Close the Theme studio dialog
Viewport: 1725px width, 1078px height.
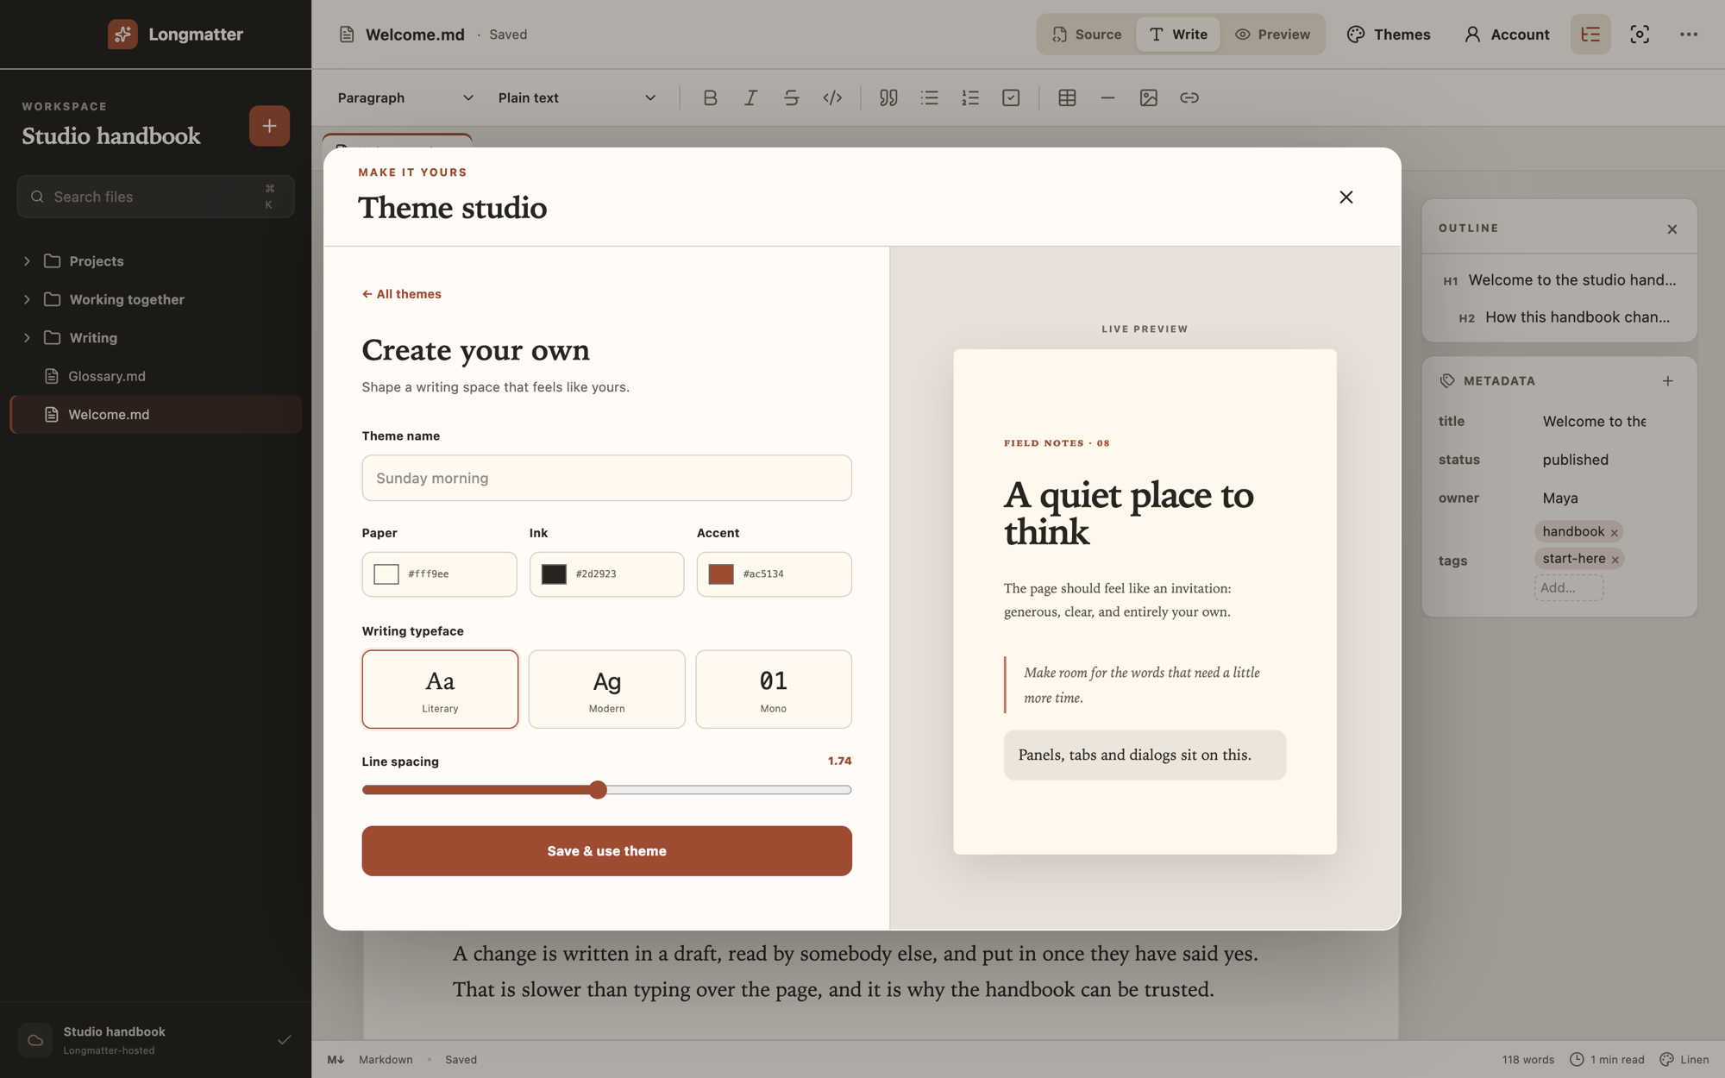tap(1345, 197)
